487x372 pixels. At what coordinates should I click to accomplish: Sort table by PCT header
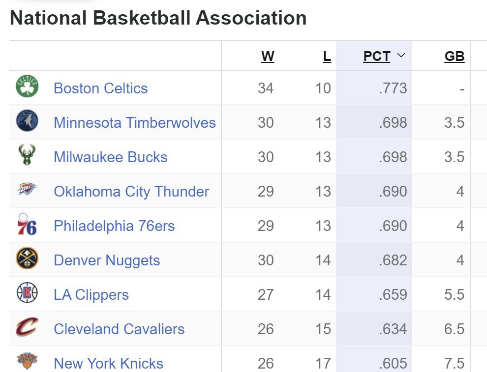click(x=377, y=57)
